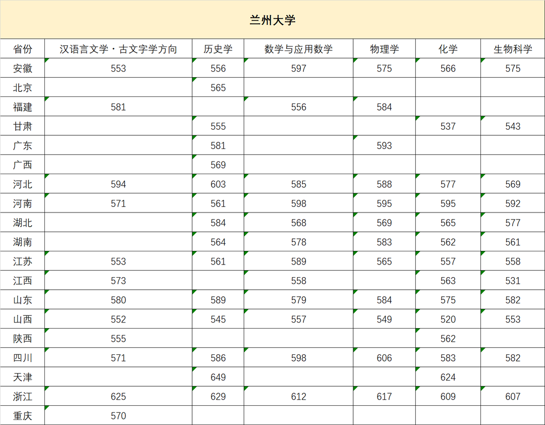Image resolution: width=545 pixels, height=425 pixels.
Task: Select the 河北 row label
Action: pyautogui.click(x=23, y=184)
